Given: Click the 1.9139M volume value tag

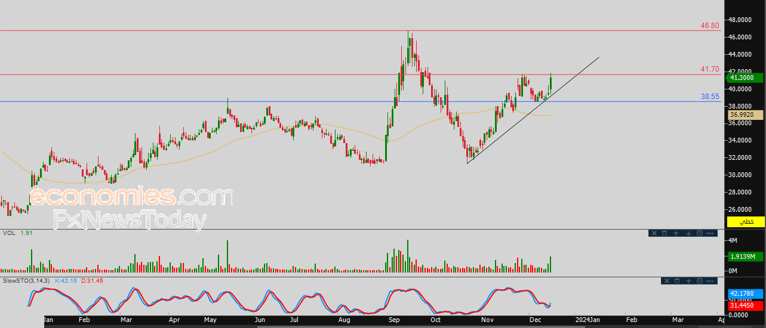Looking at the screenshot, I should [x=746, y=256].
